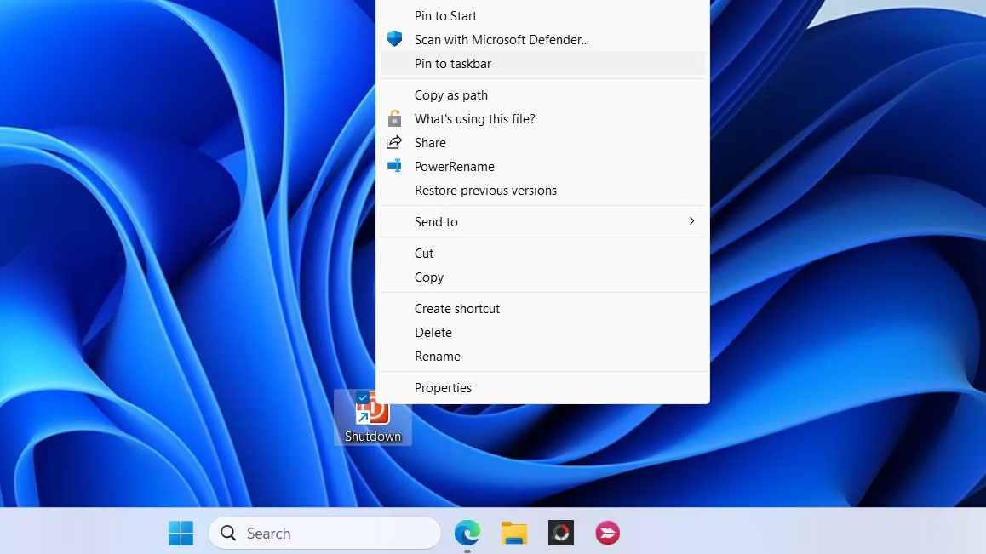
Task: Uncheck the Shutdown shortcut selection checkbox
Action: (x=363, y=397)
